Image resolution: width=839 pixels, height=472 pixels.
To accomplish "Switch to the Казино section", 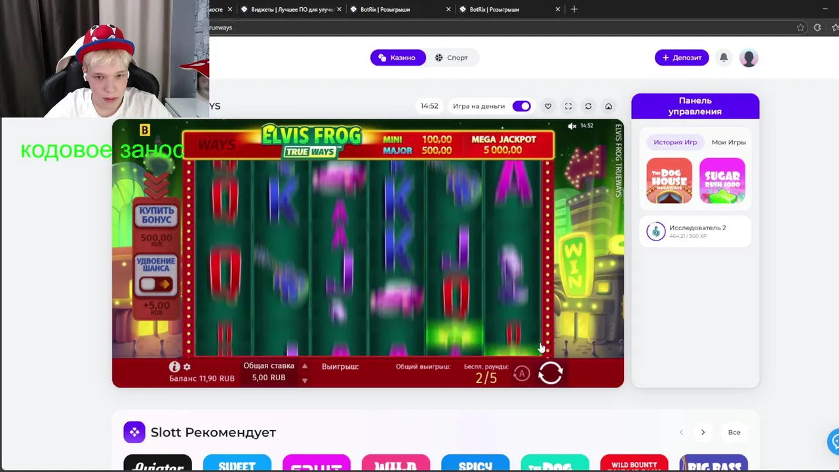I will (398, 58).
